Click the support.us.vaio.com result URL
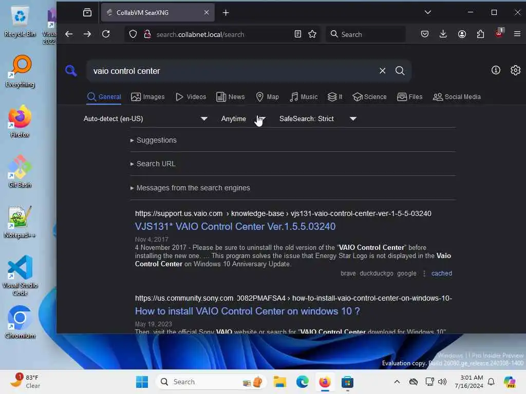This screenshot has height=394, width=526. click(x=283, y=213)
